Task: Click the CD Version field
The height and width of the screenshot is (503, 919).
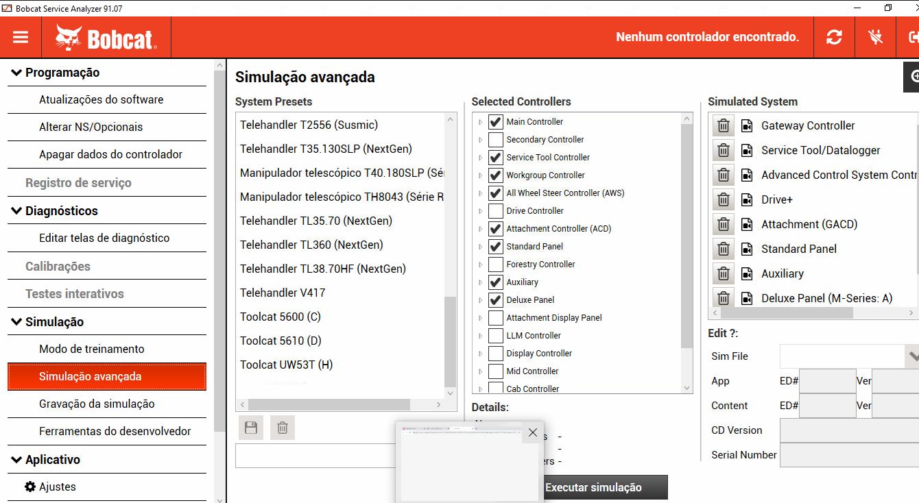Action: tap(849, 430)
